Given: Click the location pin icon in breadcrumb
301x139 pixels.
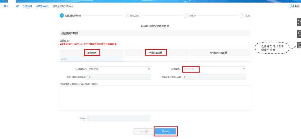Looking at the screenshot, I should pyautogui.click(x=4, y=6).
